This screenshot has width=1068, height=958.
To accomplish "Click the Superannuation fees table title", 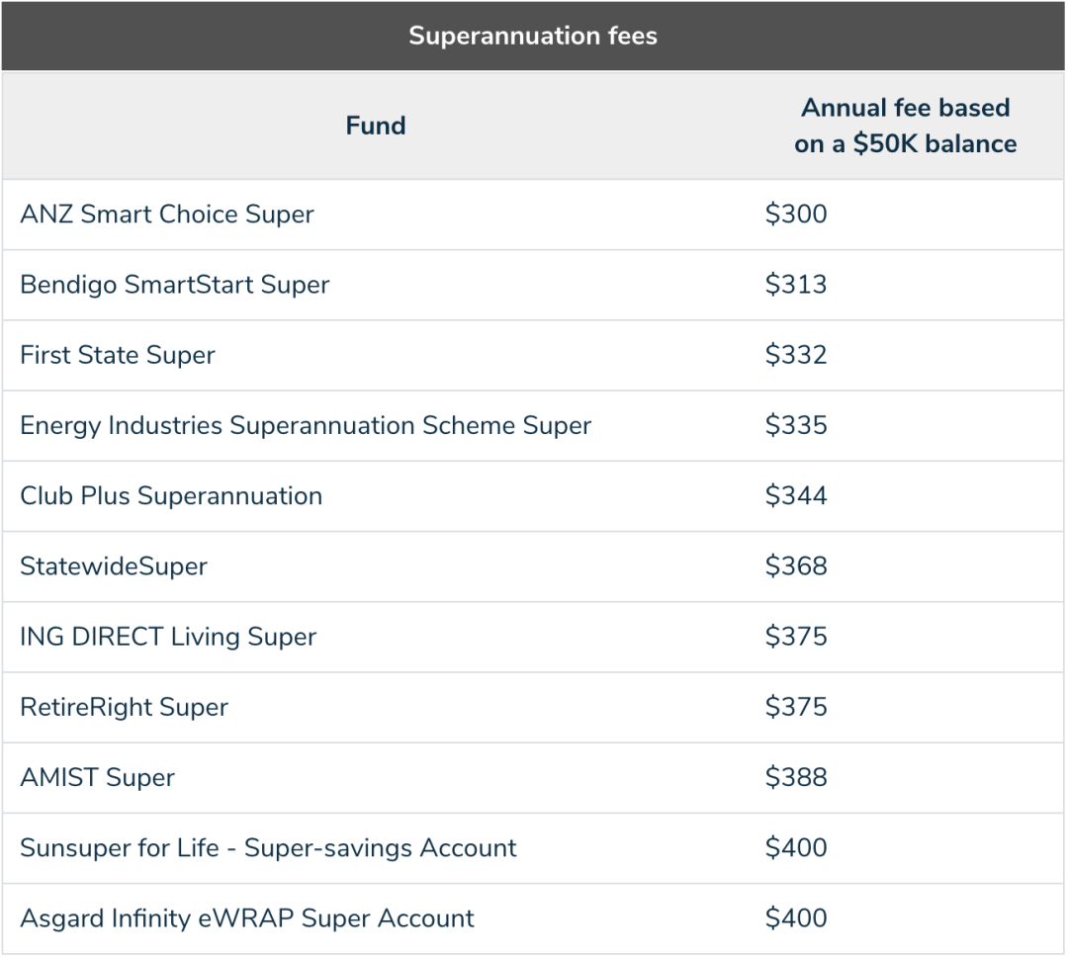I will coord(533,37).
